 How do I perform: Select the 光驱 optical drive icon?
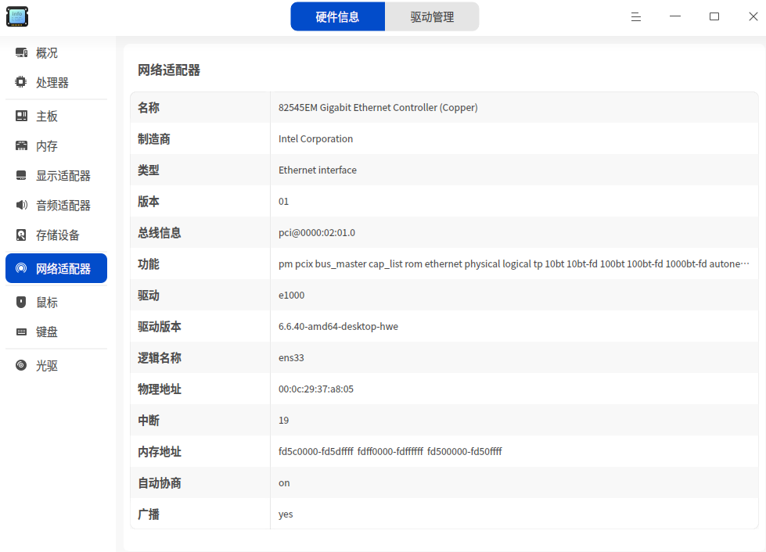click(x=21, y=365)
